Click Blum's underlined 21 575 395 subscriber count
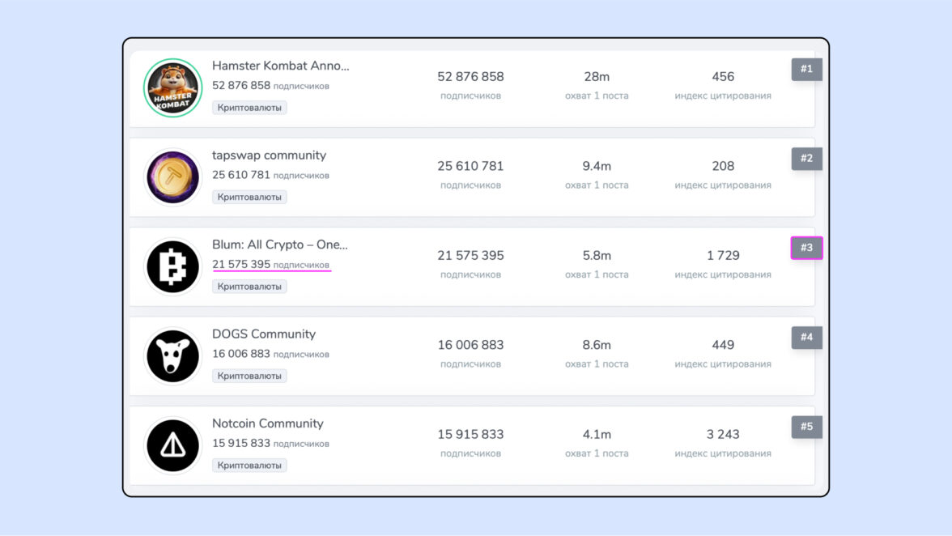Viewport: 952px width, 536px height. [x=241, y=265]
